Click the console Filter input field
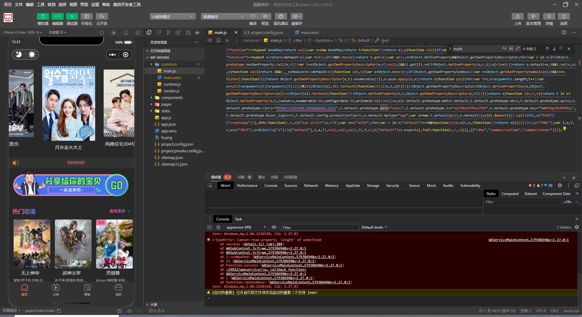 320,227
